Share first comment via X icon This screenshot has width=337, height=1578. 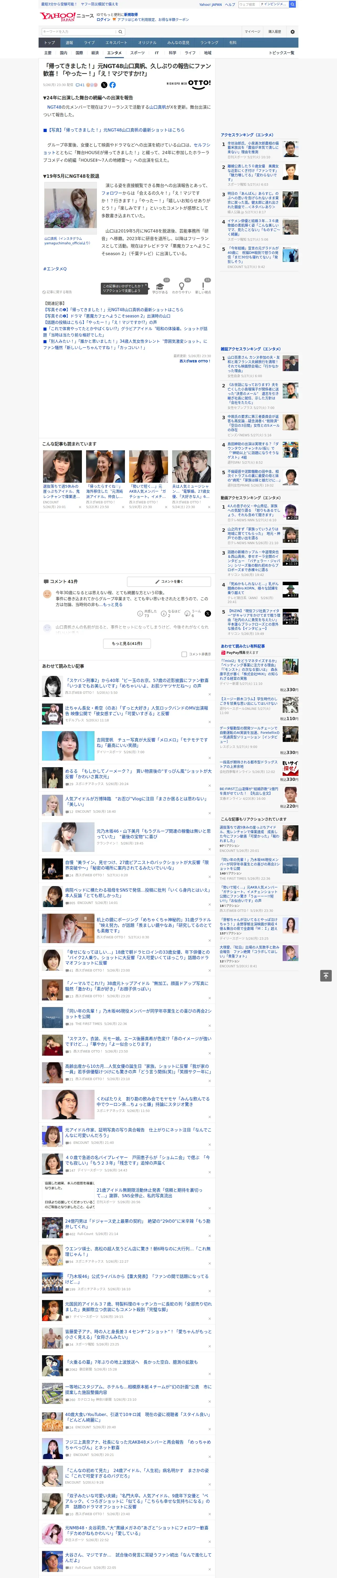pos(208,613)
